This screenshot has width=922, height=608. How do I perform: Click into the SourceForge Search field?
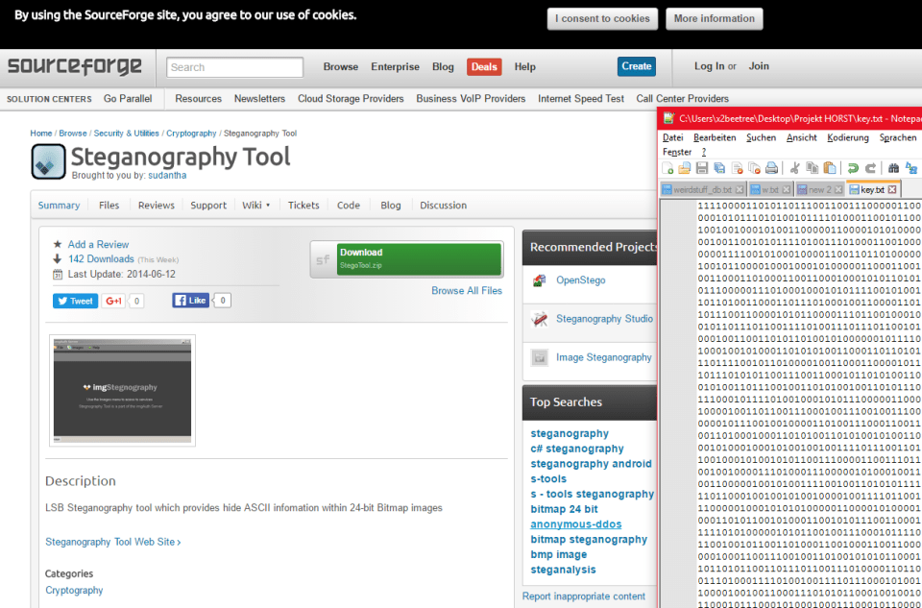click(x=235, y=67)
